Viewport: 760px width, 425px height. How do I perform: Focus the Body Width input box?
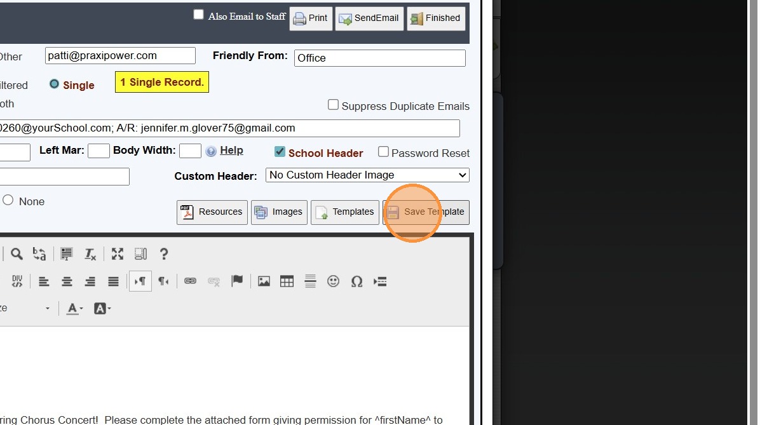190,151
